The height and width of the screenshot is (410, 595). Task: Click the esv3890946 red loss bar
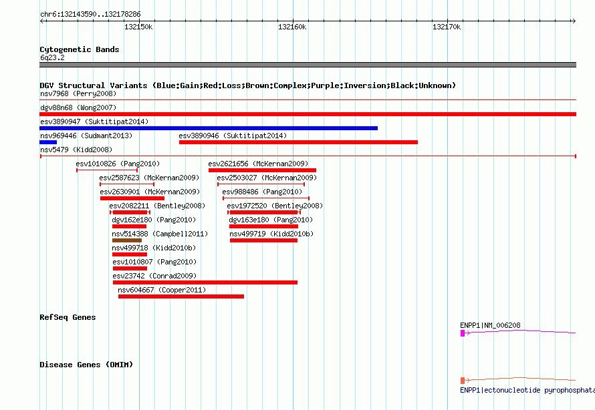coord(298,142)
